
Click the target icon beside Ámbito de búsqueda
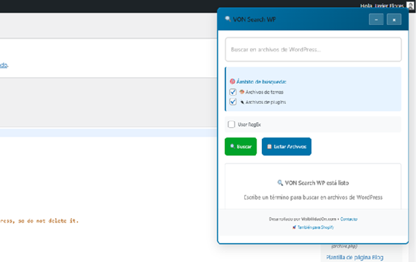(x=232, y=81)
